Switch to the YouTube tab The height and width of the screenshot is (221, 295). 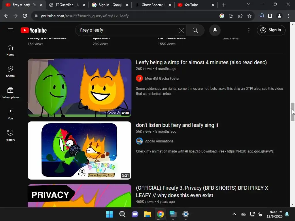coord(196,5)
